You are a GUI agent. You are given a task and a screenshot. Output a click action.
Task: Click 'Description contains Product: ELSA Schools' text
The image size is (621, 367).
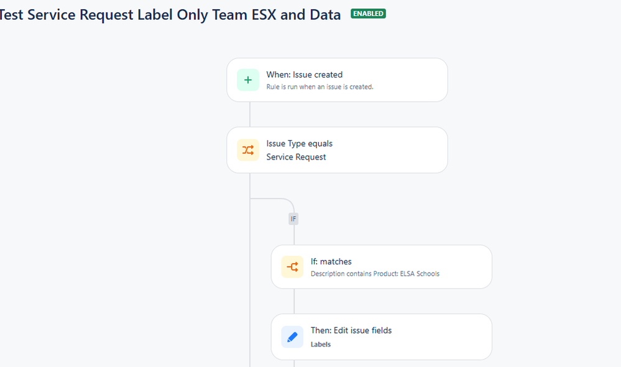point(375,274)
